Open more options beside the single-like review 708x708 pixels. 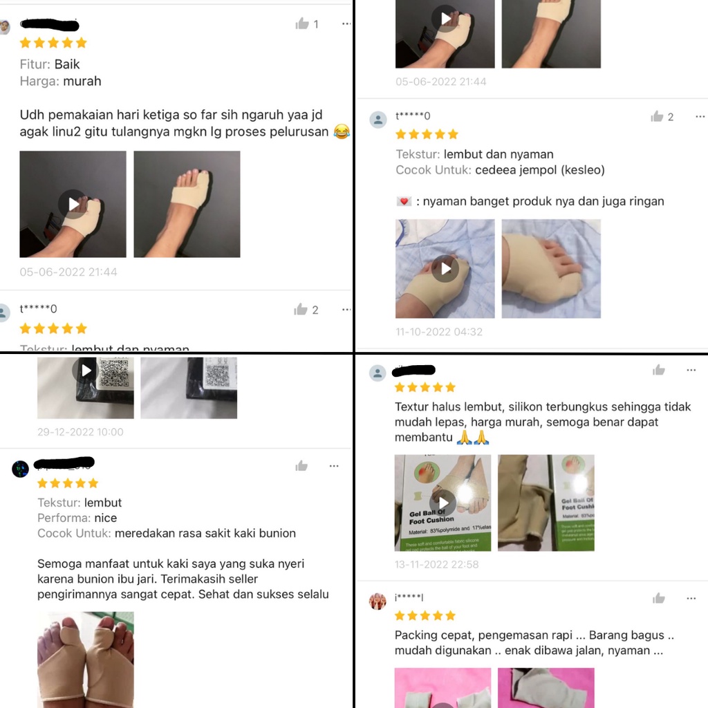pyautogui.click(x=346, y=24)
